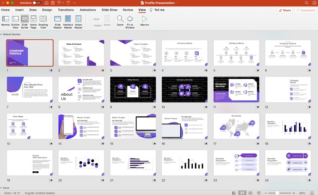The width and height of the screenshot is (318, 195).
Task: Click the zoom slider in status bar
Action: (x=277, y=193)
